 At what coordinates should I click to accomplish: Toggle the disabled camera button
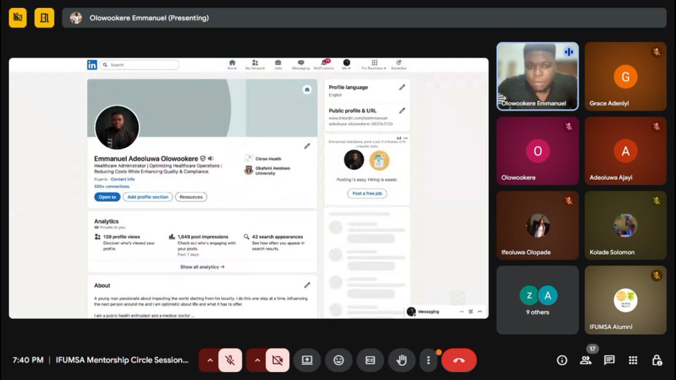[277, 360]
